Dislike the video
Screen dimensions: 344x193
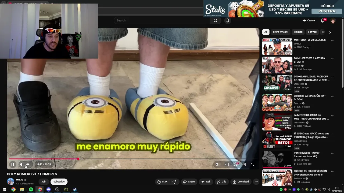(x=174, y=181)
